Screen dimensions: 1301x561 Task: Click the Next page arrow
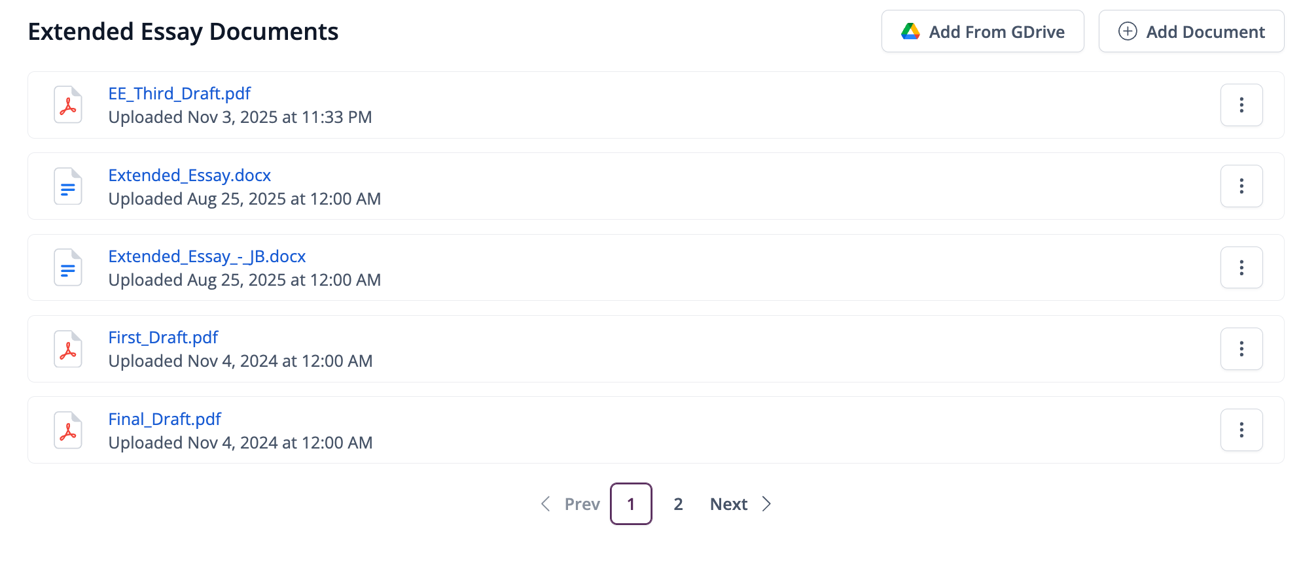pyautogui.click(x=766, y=504)
